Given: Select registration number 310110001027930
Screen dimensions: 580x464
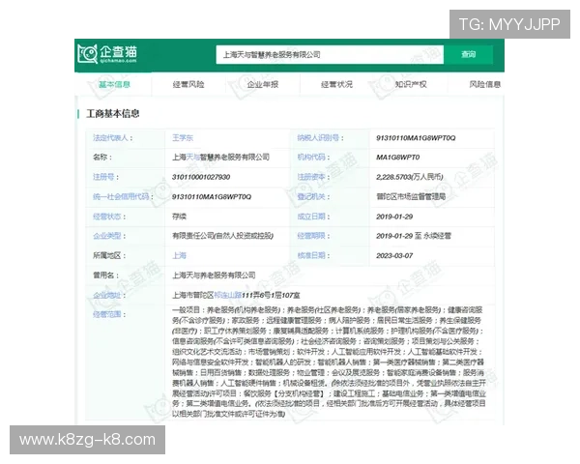Looking at the screenshot, I should pos(201,177).
